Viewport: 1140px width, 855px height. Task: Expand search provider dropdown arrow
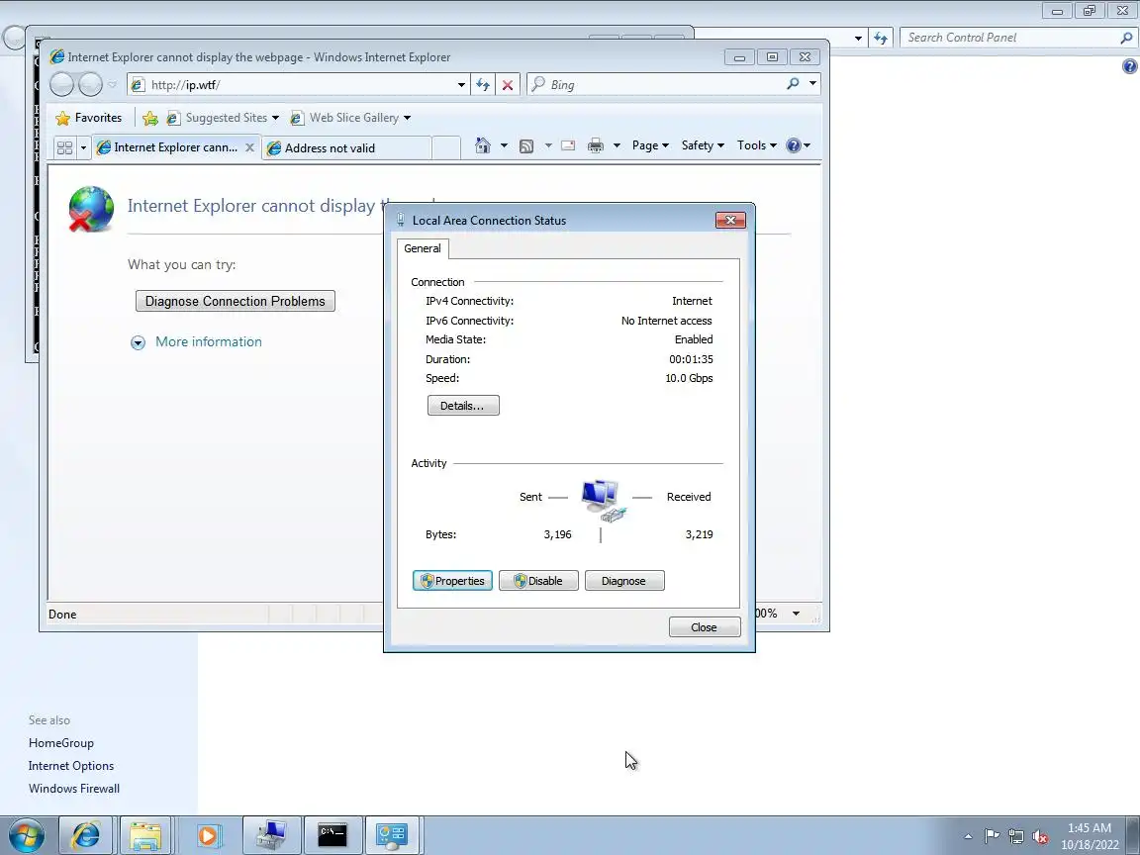click(x=812, y=84)
